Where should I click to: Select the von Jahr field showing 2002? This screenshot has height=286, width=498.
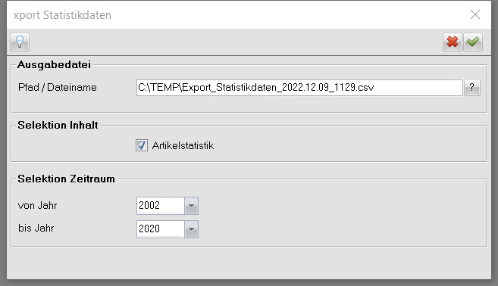[161, 206]
